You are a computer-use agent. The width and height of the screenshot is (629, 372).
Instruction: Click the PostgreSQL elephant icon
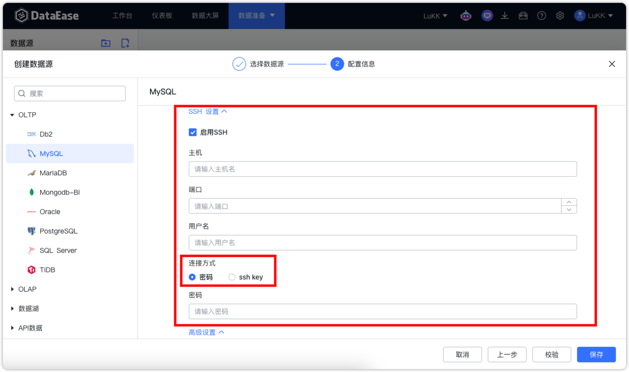point(31,231)
